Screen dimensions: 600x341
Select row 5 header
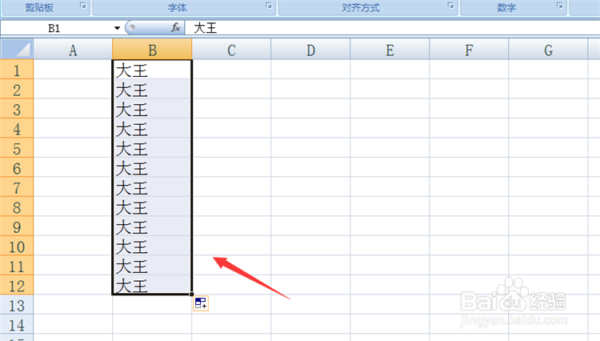click(17, 148)
